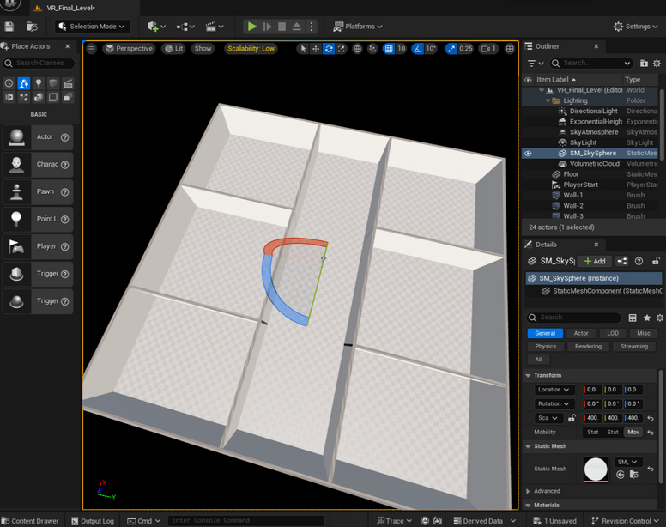Screen dimensions: 666x527
Task: Switch to the Physics filter tab
Action: tap(545, 347)
